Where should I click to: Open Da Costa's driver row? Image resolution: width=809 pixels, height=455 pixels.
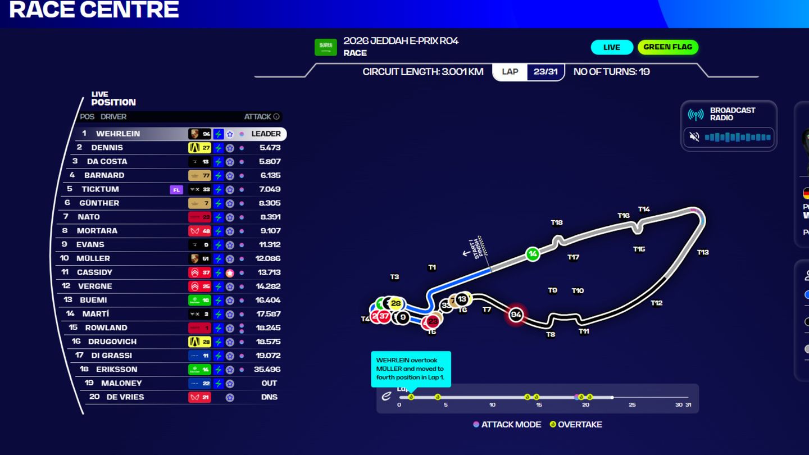coord(107,162)
